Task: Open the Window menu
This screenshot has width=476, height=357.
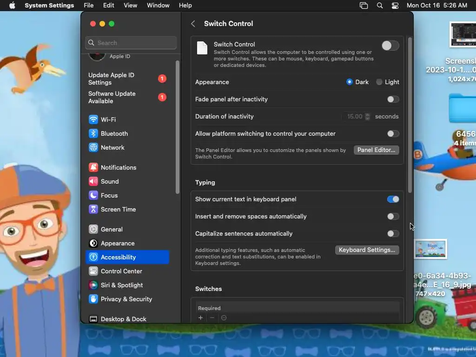Action: tap(158, 6)
